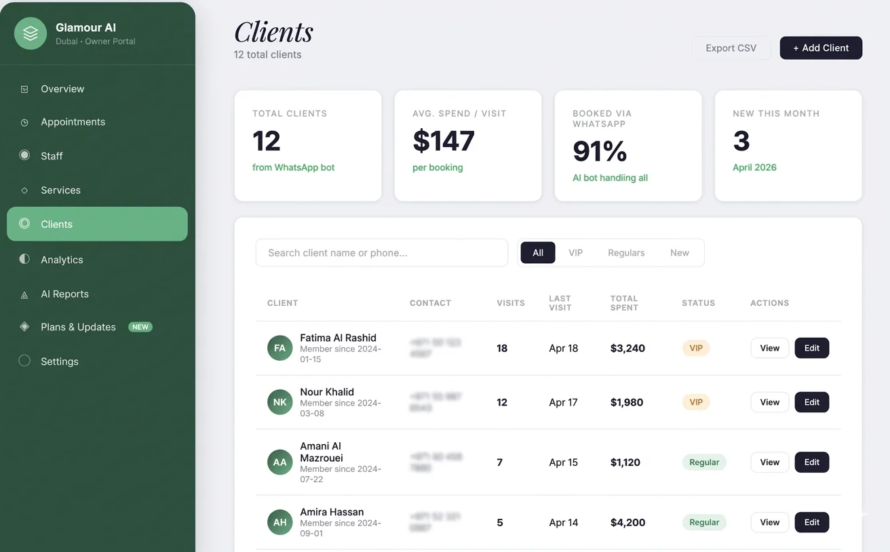Viewport: 890px width, 552px height.
Task: Edit Nour Khalid's record
Action: point(812,402)
